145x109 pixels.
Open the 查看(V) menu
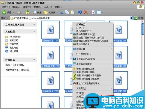27,7
